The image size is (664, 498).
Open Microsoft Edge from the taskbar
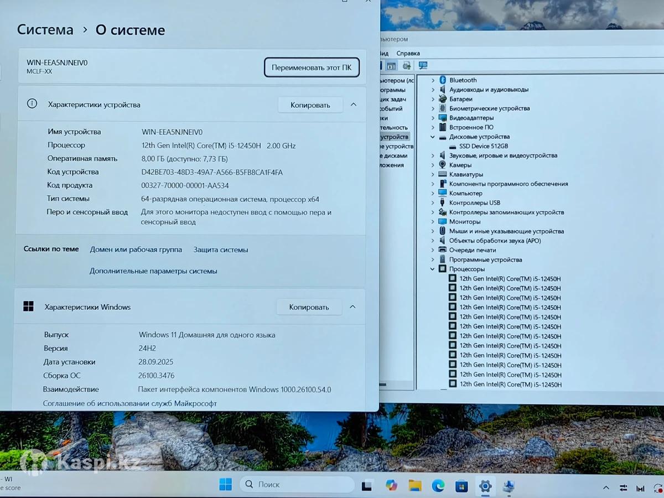[x=438, y=485]
